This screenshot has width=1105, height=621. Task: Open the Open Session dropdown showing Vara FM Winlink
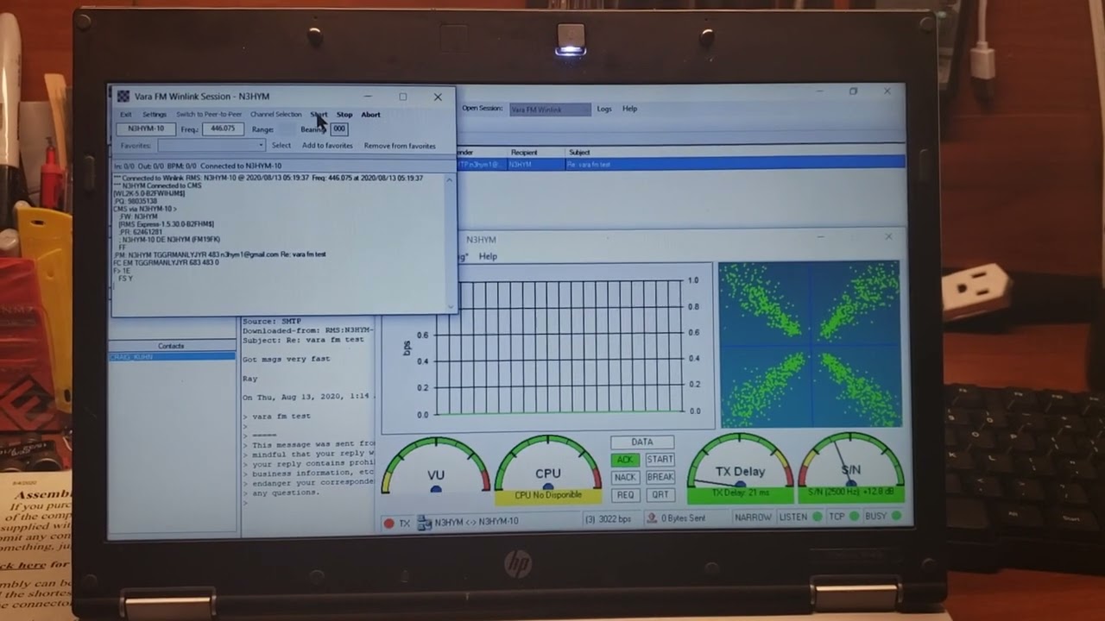(550, 110)
